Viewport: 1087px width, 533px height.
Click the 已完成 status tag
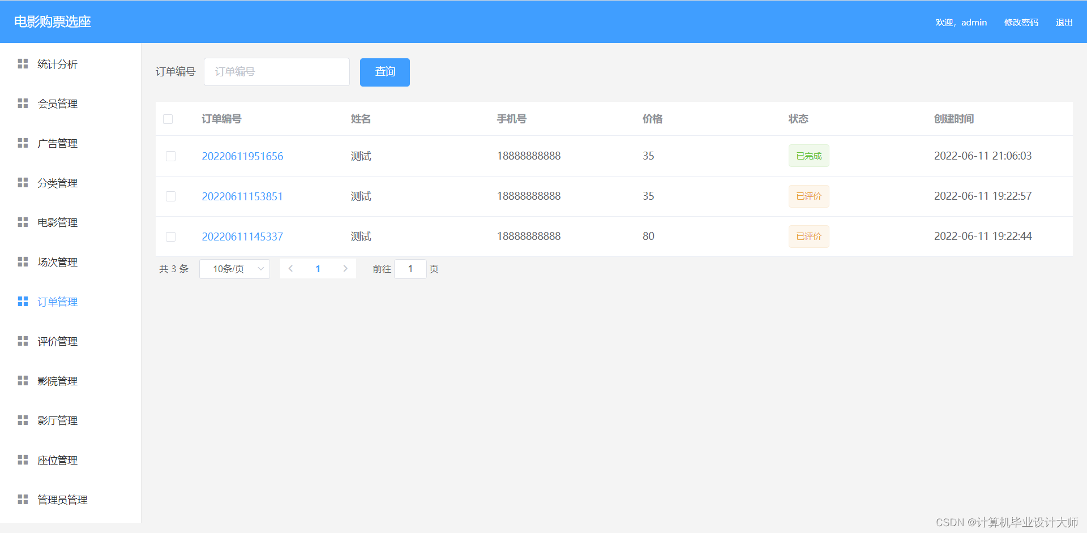click(809, 156)
